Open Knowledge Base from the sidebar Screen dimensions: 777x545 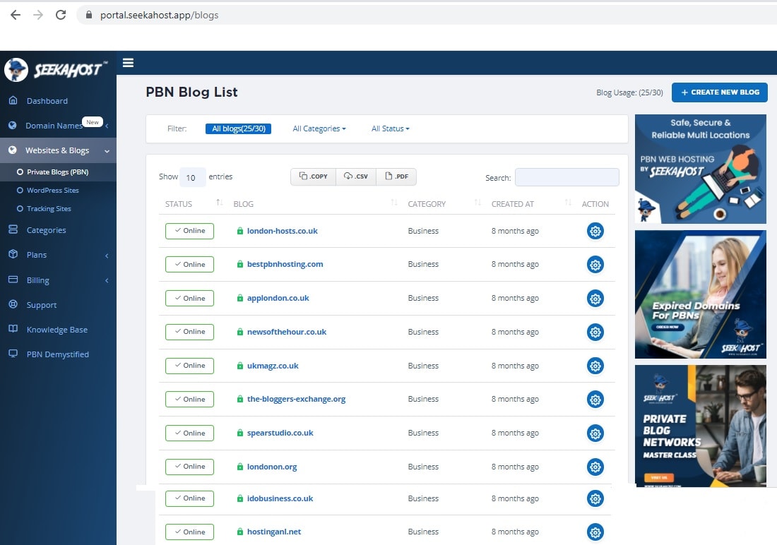pyautogui.click(x=57, y=330)
